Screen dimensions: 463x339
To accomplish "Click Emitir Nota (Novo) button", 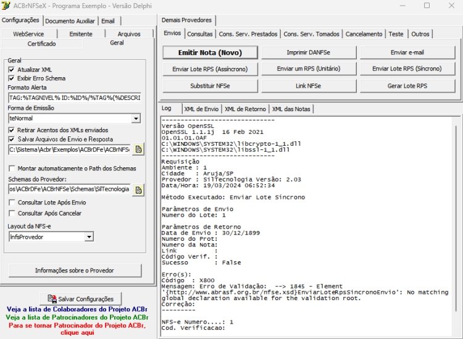I will point(211,52).
